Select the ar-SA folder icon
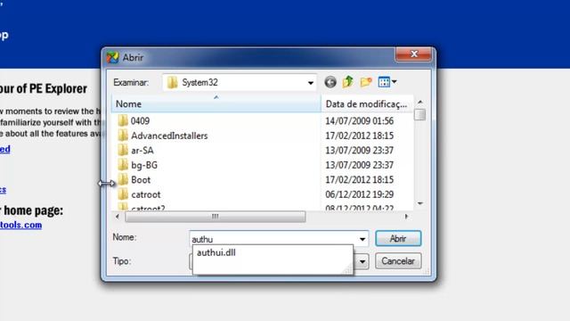570x321 pixels. click(x=123, y=150)
